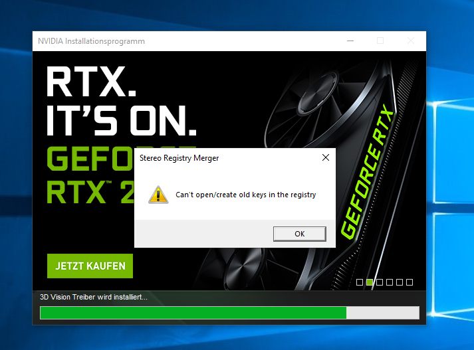The width and height of the screenshot is (474, 350).
Task: Click the "RTX. IT'S ON." banner headline
Action: pos(121,100)
